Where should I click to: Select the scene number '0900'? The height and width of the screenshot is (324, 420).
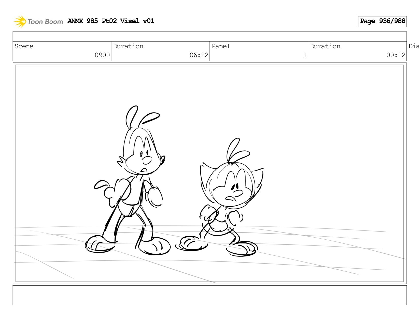tap(102, 55)
